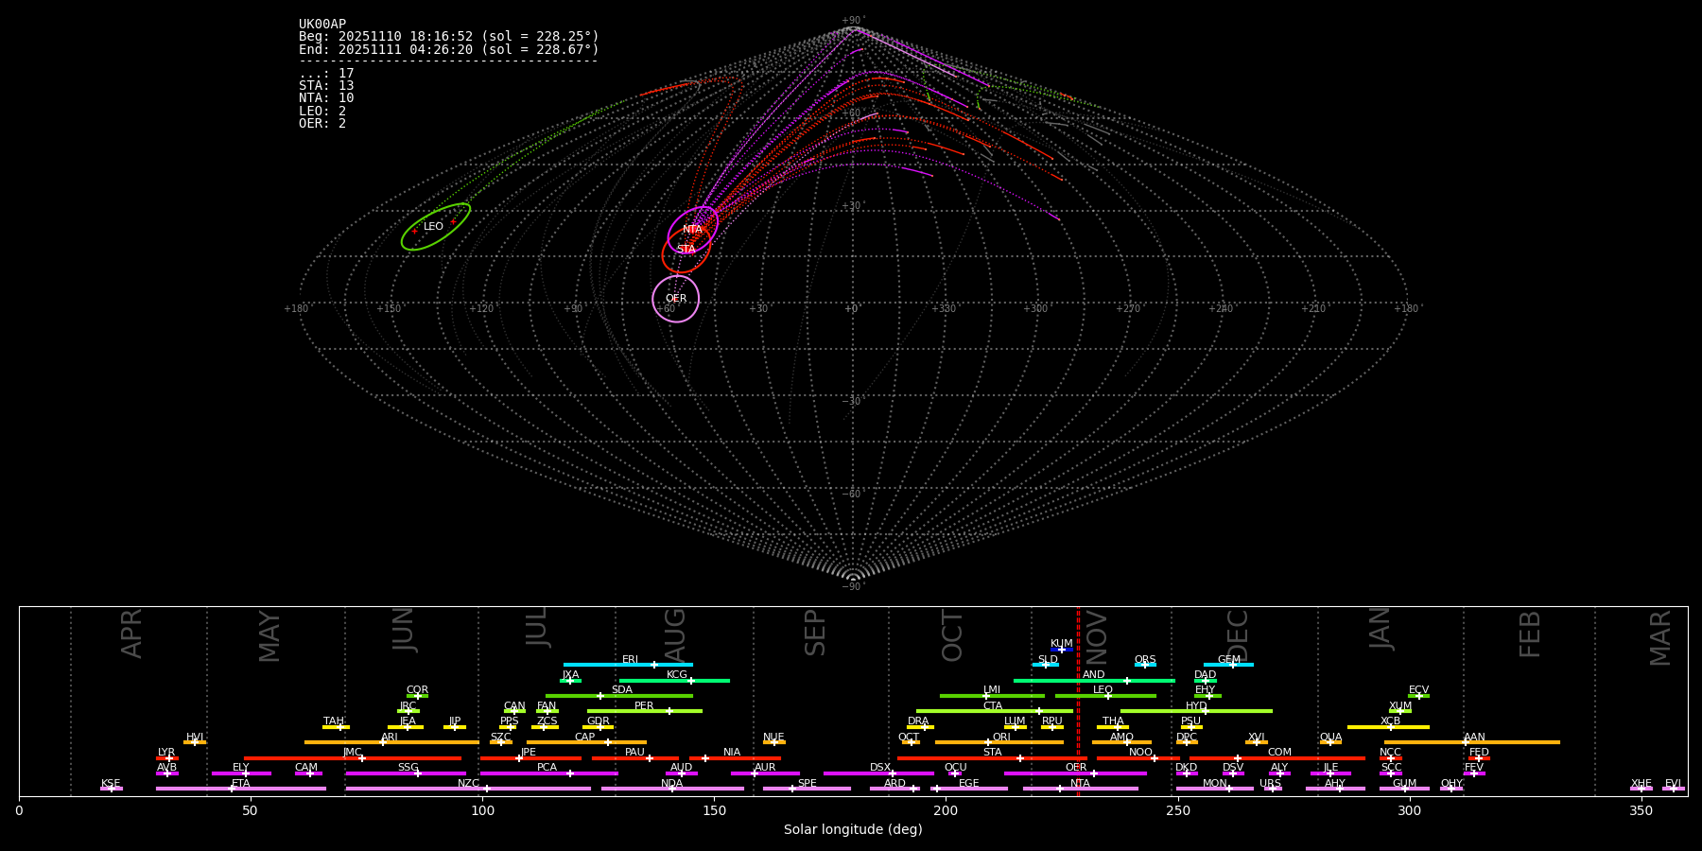Viewport: 1702px width, 851px height.
Task: Click the peak cross on the PER bar
Action: tap(669, 711)
